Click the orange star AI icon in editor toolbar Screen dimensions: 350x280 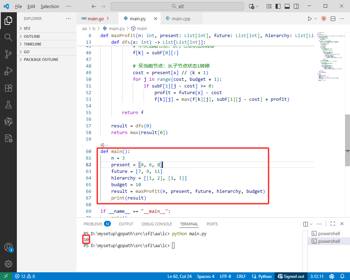tap(324, 19)
